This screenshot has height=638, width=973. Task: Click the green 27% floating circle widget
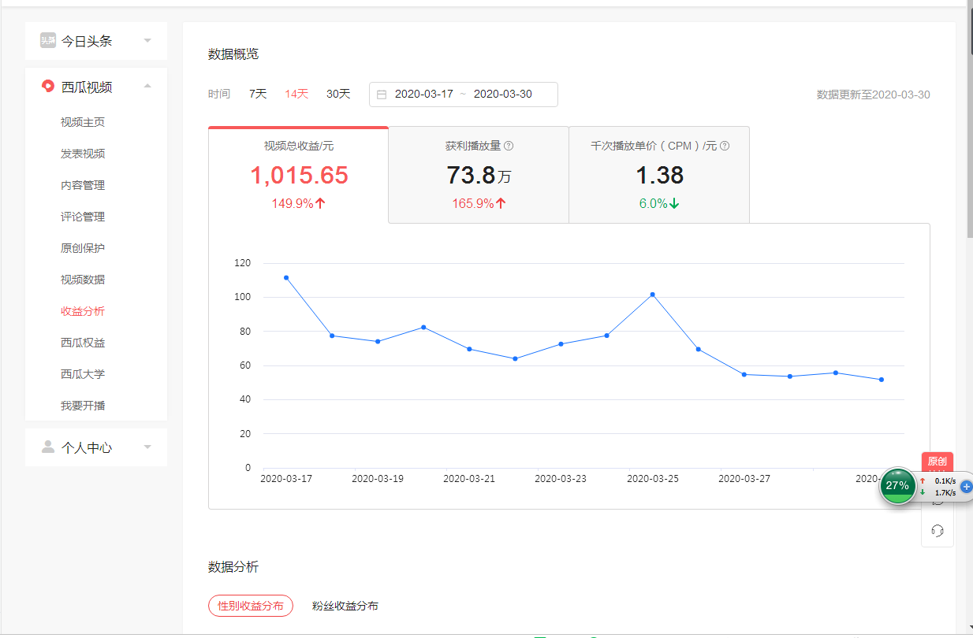897,486
